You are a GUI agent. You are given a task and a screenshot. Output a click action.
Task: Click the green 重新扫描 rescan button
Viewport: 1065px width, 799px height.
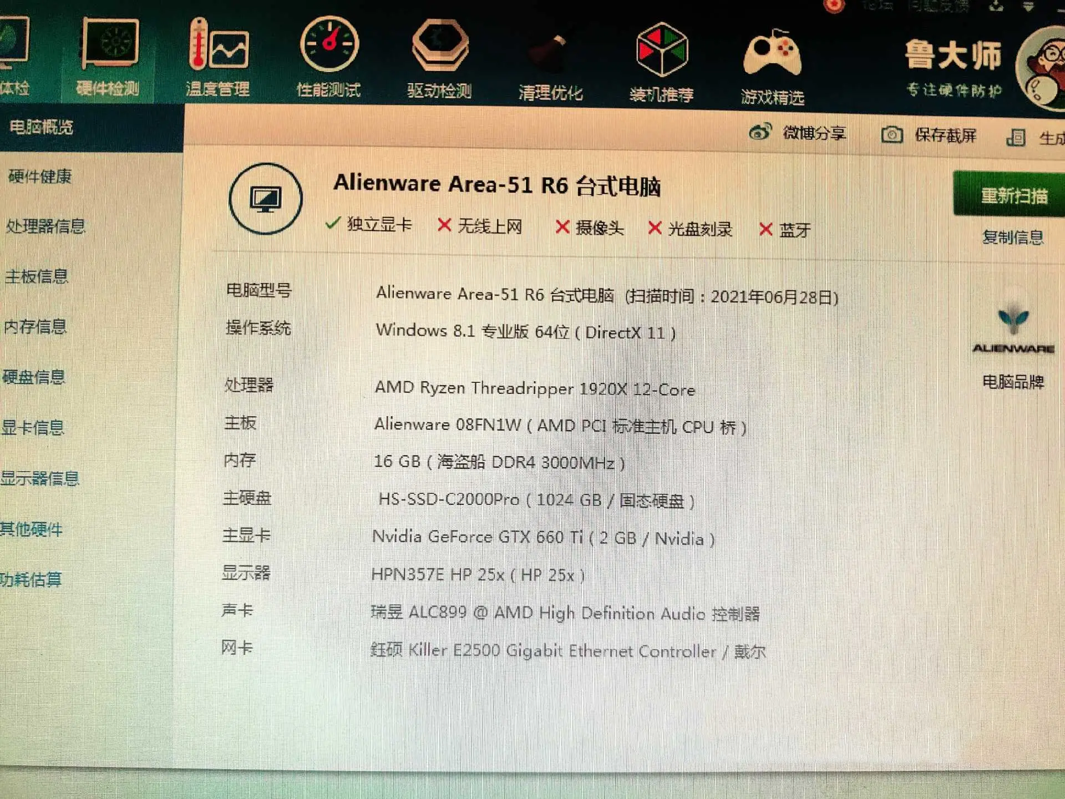coord(1013,195)
